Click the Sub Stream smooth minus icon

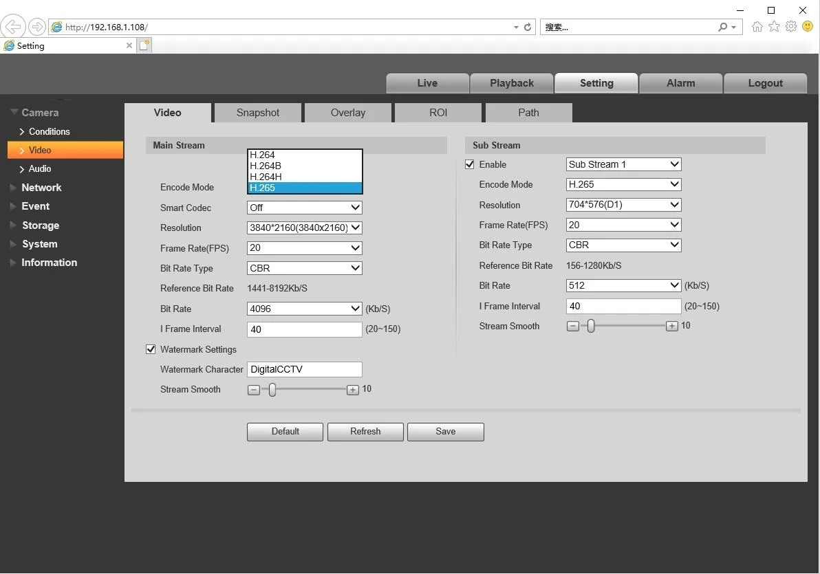pos(573,327)
